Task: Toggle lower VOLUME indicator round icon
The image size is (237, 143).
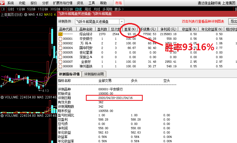Action: 2,116
